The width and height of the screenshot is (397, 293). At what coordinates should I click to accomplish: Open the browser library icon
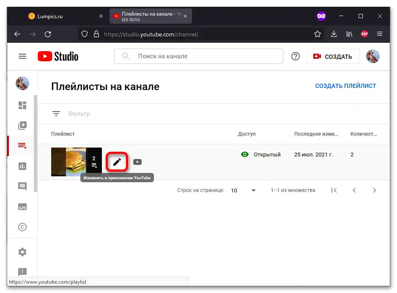pyautogui.click(x=349, y=34)
